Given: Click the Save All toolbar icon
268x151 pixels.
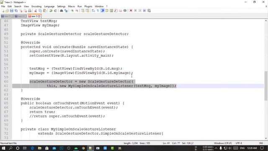Looking at the screenshot, I should (x=16, y=10).
